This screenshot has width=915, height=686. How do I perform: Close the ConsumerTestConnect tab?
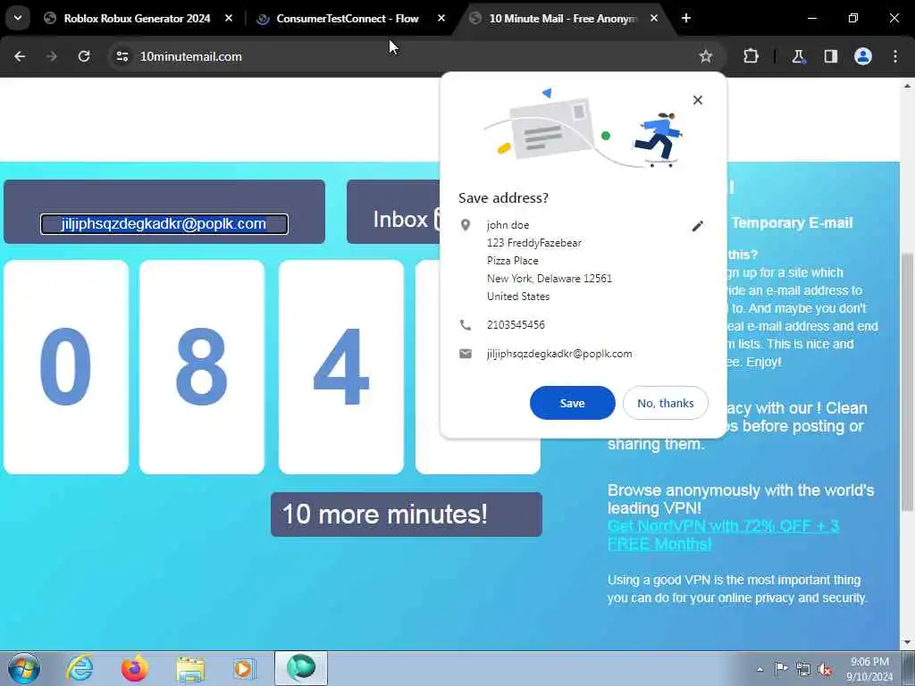point(441,19)
